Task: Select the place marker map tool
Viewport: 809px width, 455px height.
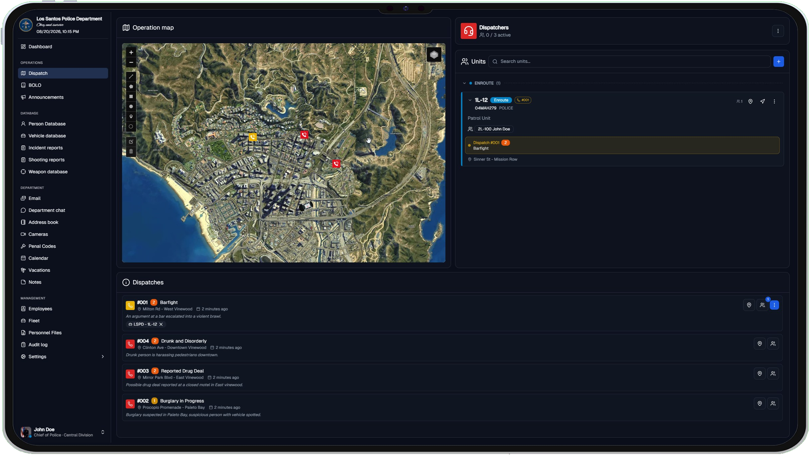Action: click(131, 117)
